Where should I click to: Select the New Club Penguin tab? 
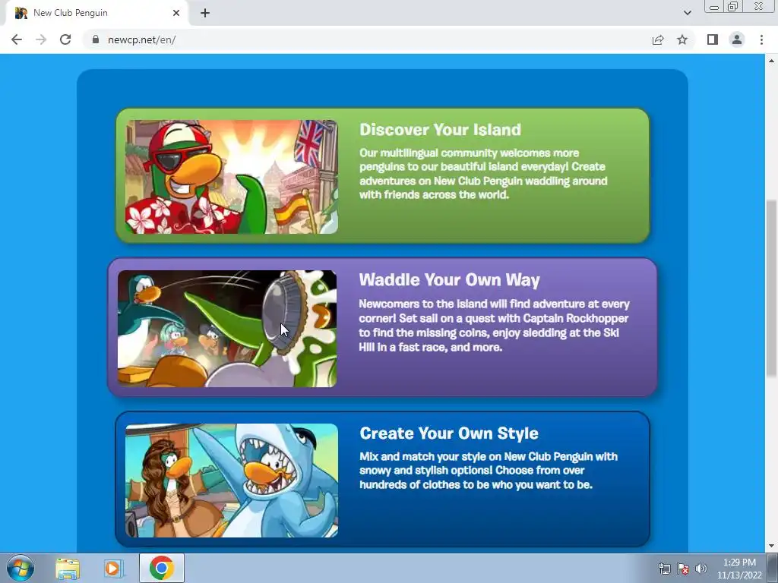coord(97,13)
